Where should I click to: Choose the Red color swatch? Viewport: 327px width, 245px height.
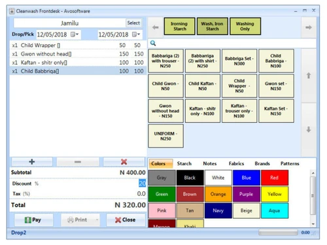point(275,178)
